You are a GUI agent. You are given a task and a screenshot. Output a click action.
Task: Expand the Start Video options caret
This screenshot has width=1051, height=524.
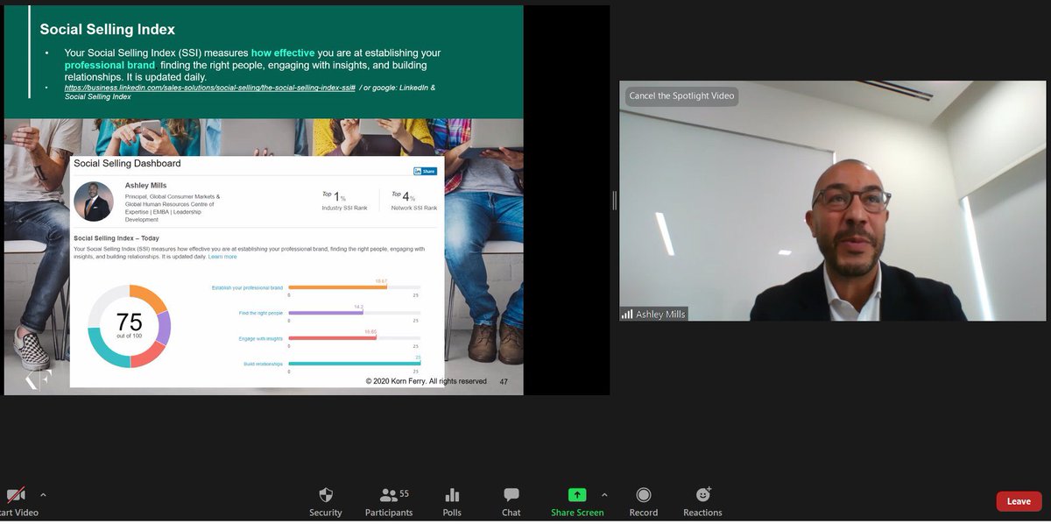click(43, 495)
